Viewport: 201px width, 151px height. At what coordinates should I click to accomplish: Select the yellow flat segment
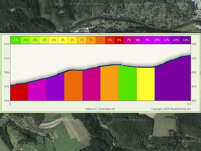point(146,84)
